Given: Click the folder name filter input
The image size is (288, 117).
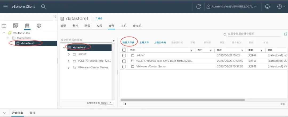Looking at the screenshot, I should click(86, 40).
